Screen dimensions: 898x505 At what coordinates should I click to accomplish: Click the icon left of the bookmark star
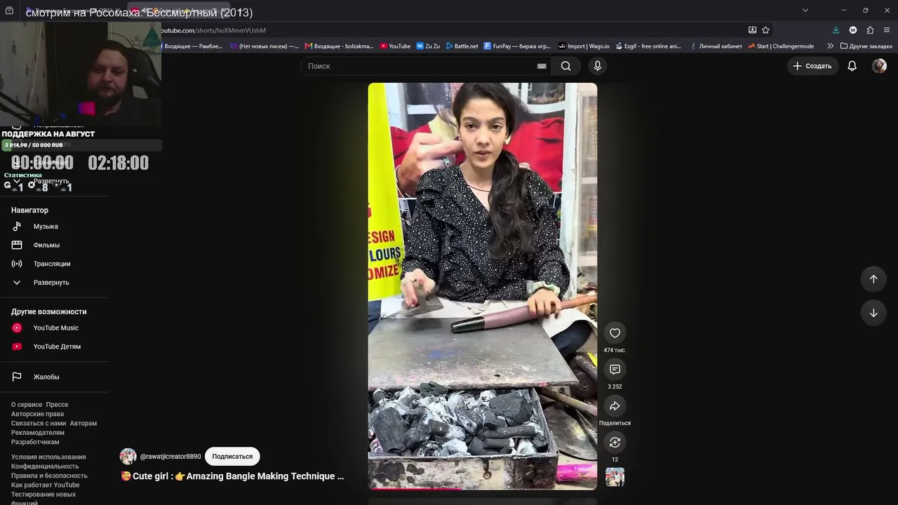pyautogui.click(x=752, y=30)
